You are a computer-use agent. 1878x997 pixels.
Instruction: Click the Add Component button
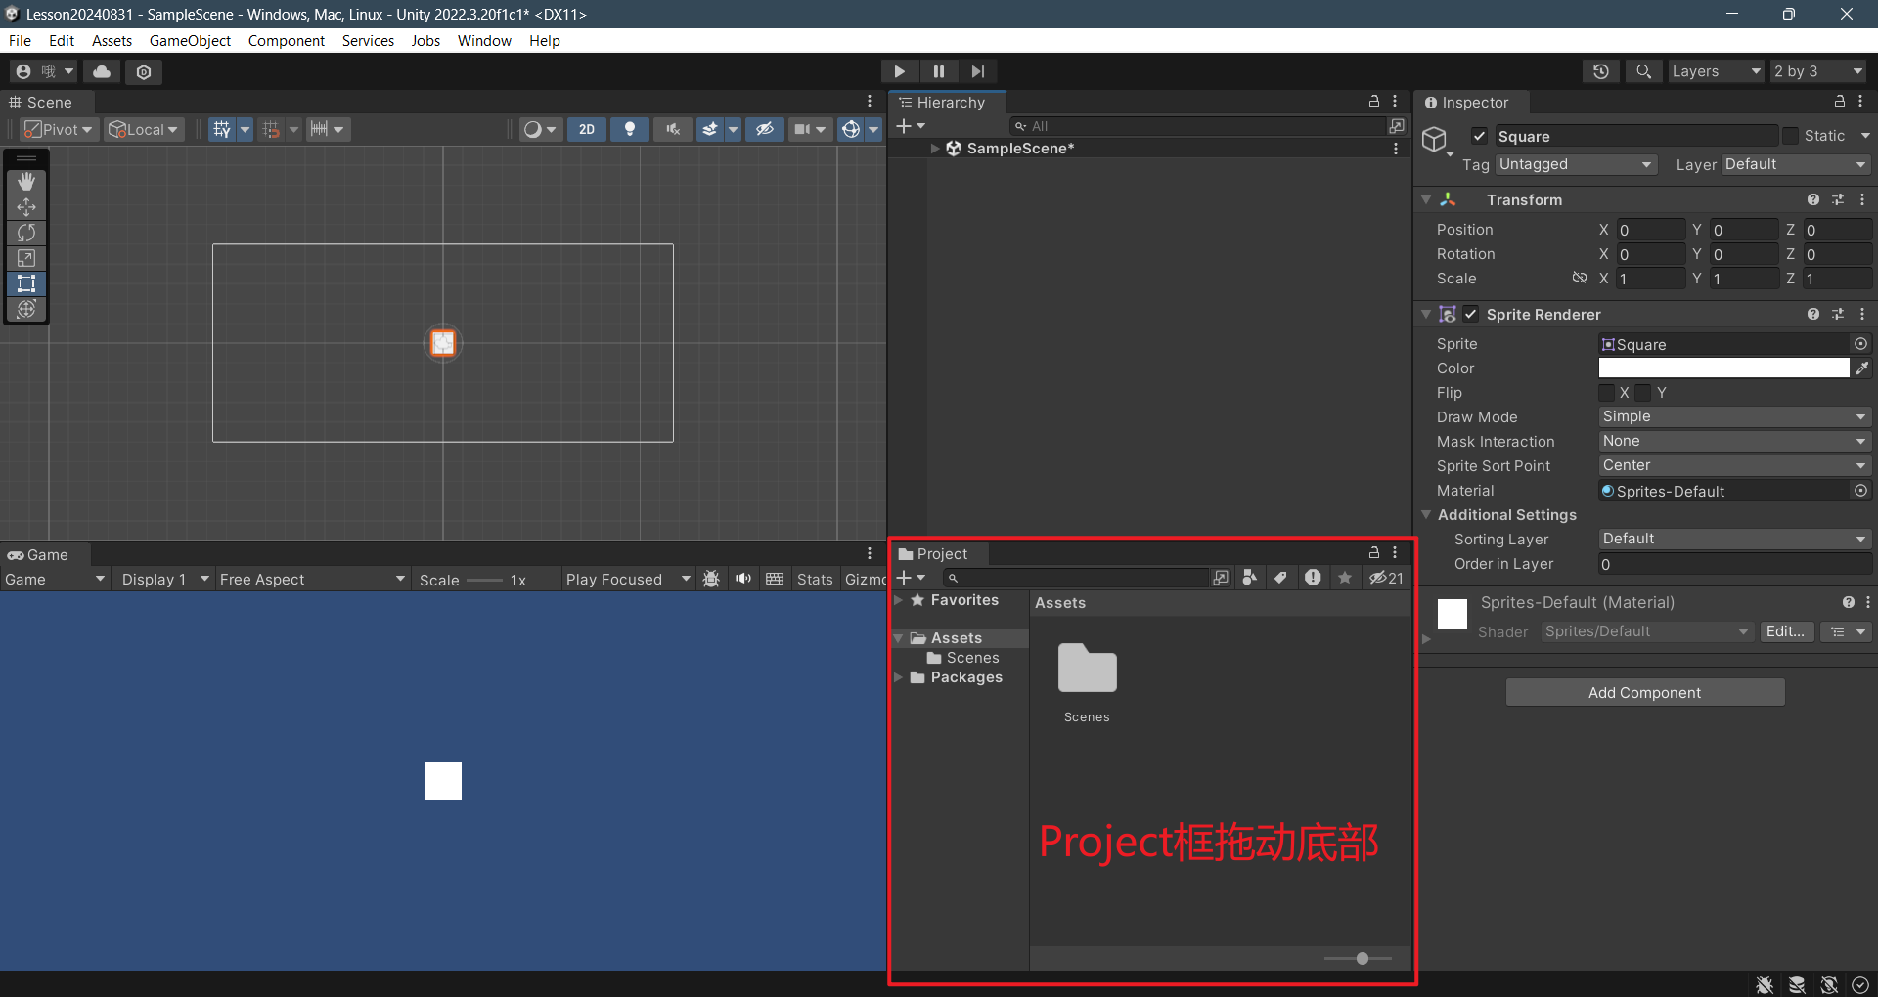pyautogui.click(x=1644, y=693)
